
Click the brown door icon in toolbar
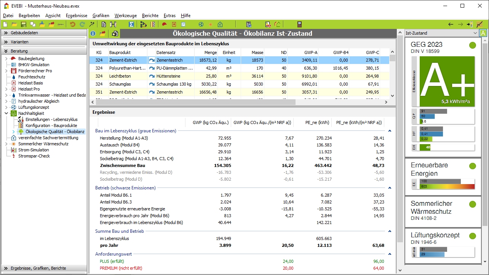(x=299, y=24)
